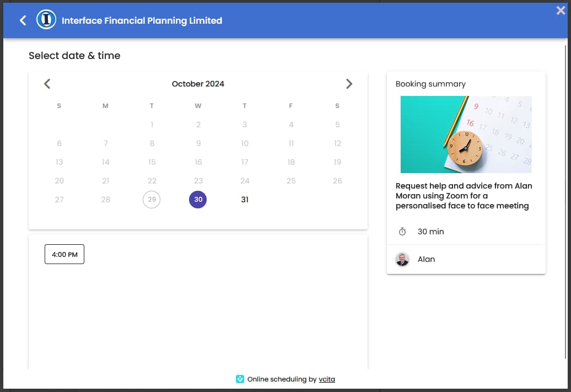The image size is (571, 392).
Task: Click the staff name Alan
Action: (426, 259)
